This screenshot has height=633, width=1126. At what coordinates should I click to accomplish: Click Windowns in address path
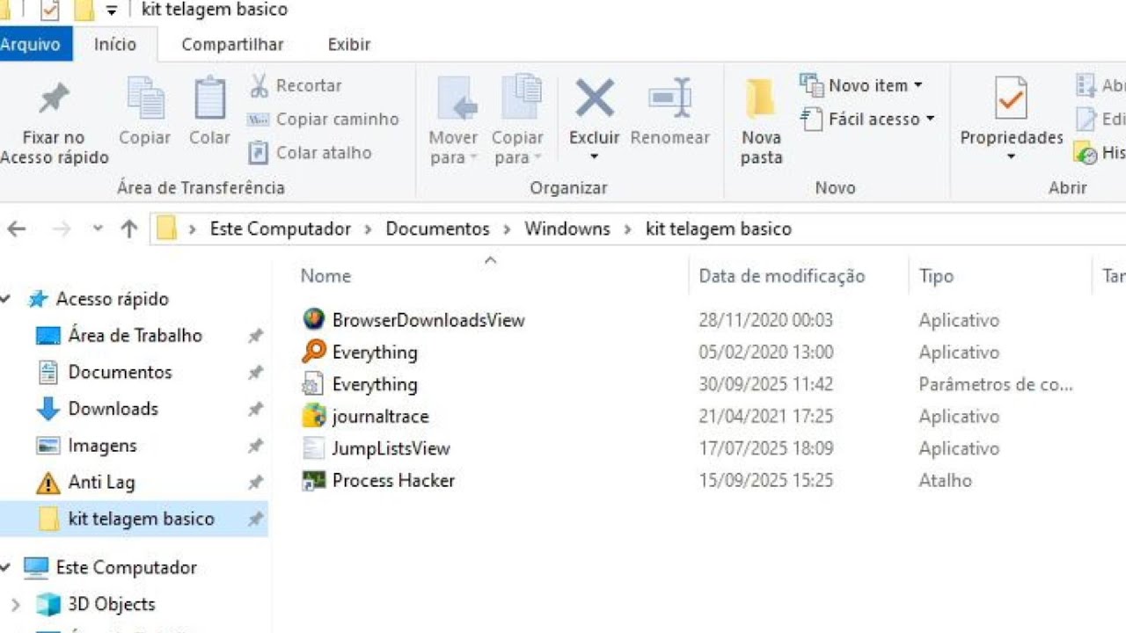click(x=567, y=229)
